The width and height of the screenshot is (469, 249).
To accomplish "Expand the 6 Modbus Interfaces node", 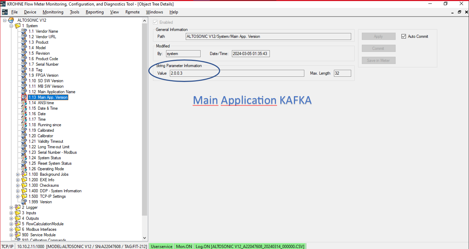I will (x=11, y=230).
